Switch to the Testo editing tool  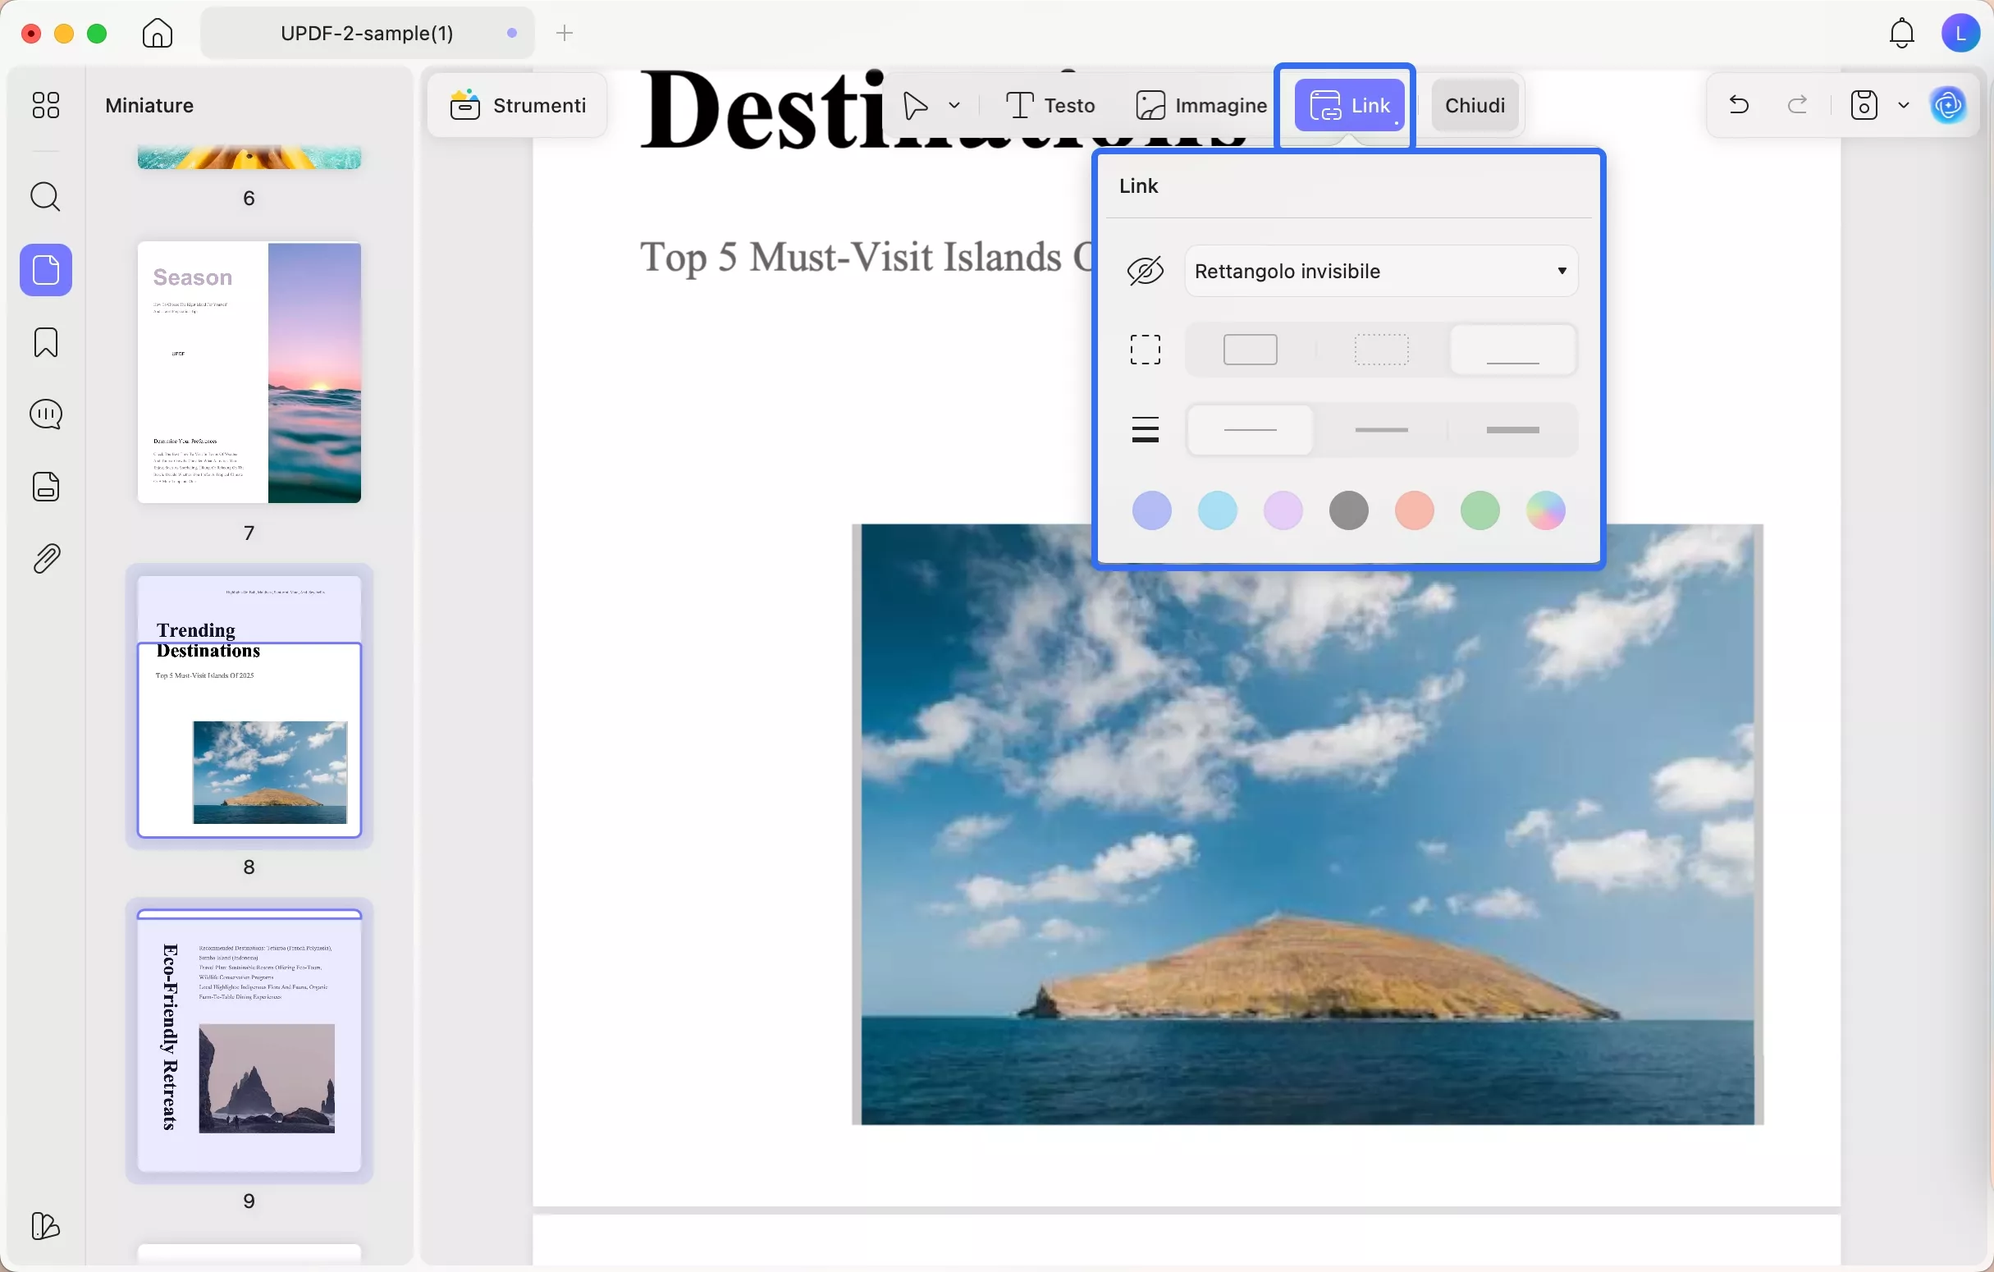pos(1050,105)
